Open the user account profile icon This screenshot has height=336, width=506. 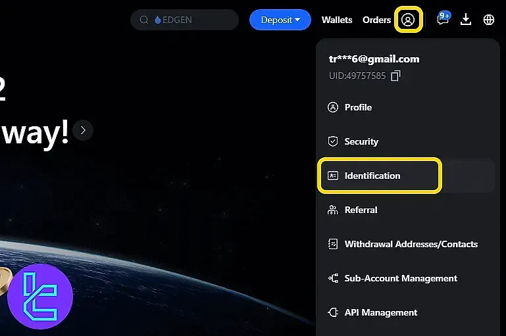[408, 20]
